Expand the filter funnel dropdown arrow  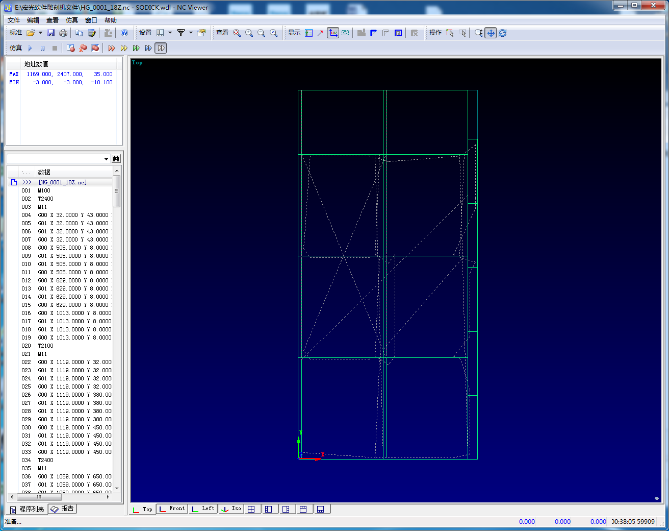point(191,33)
